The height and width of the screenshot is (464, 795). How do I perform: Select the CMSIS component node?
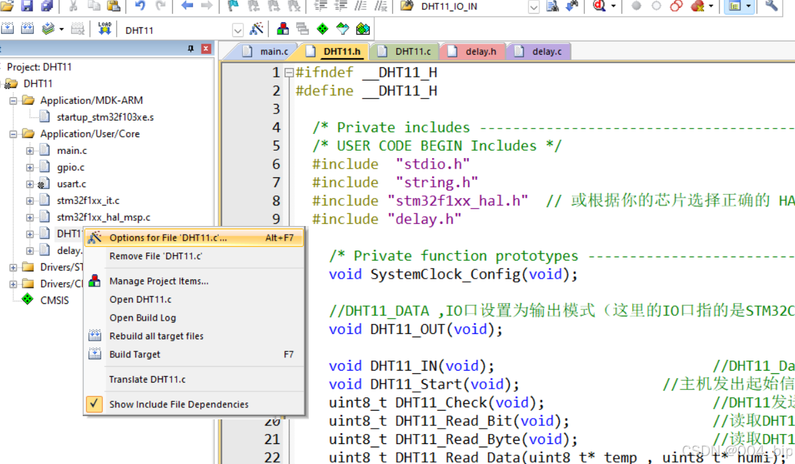[x=54, y=301]
